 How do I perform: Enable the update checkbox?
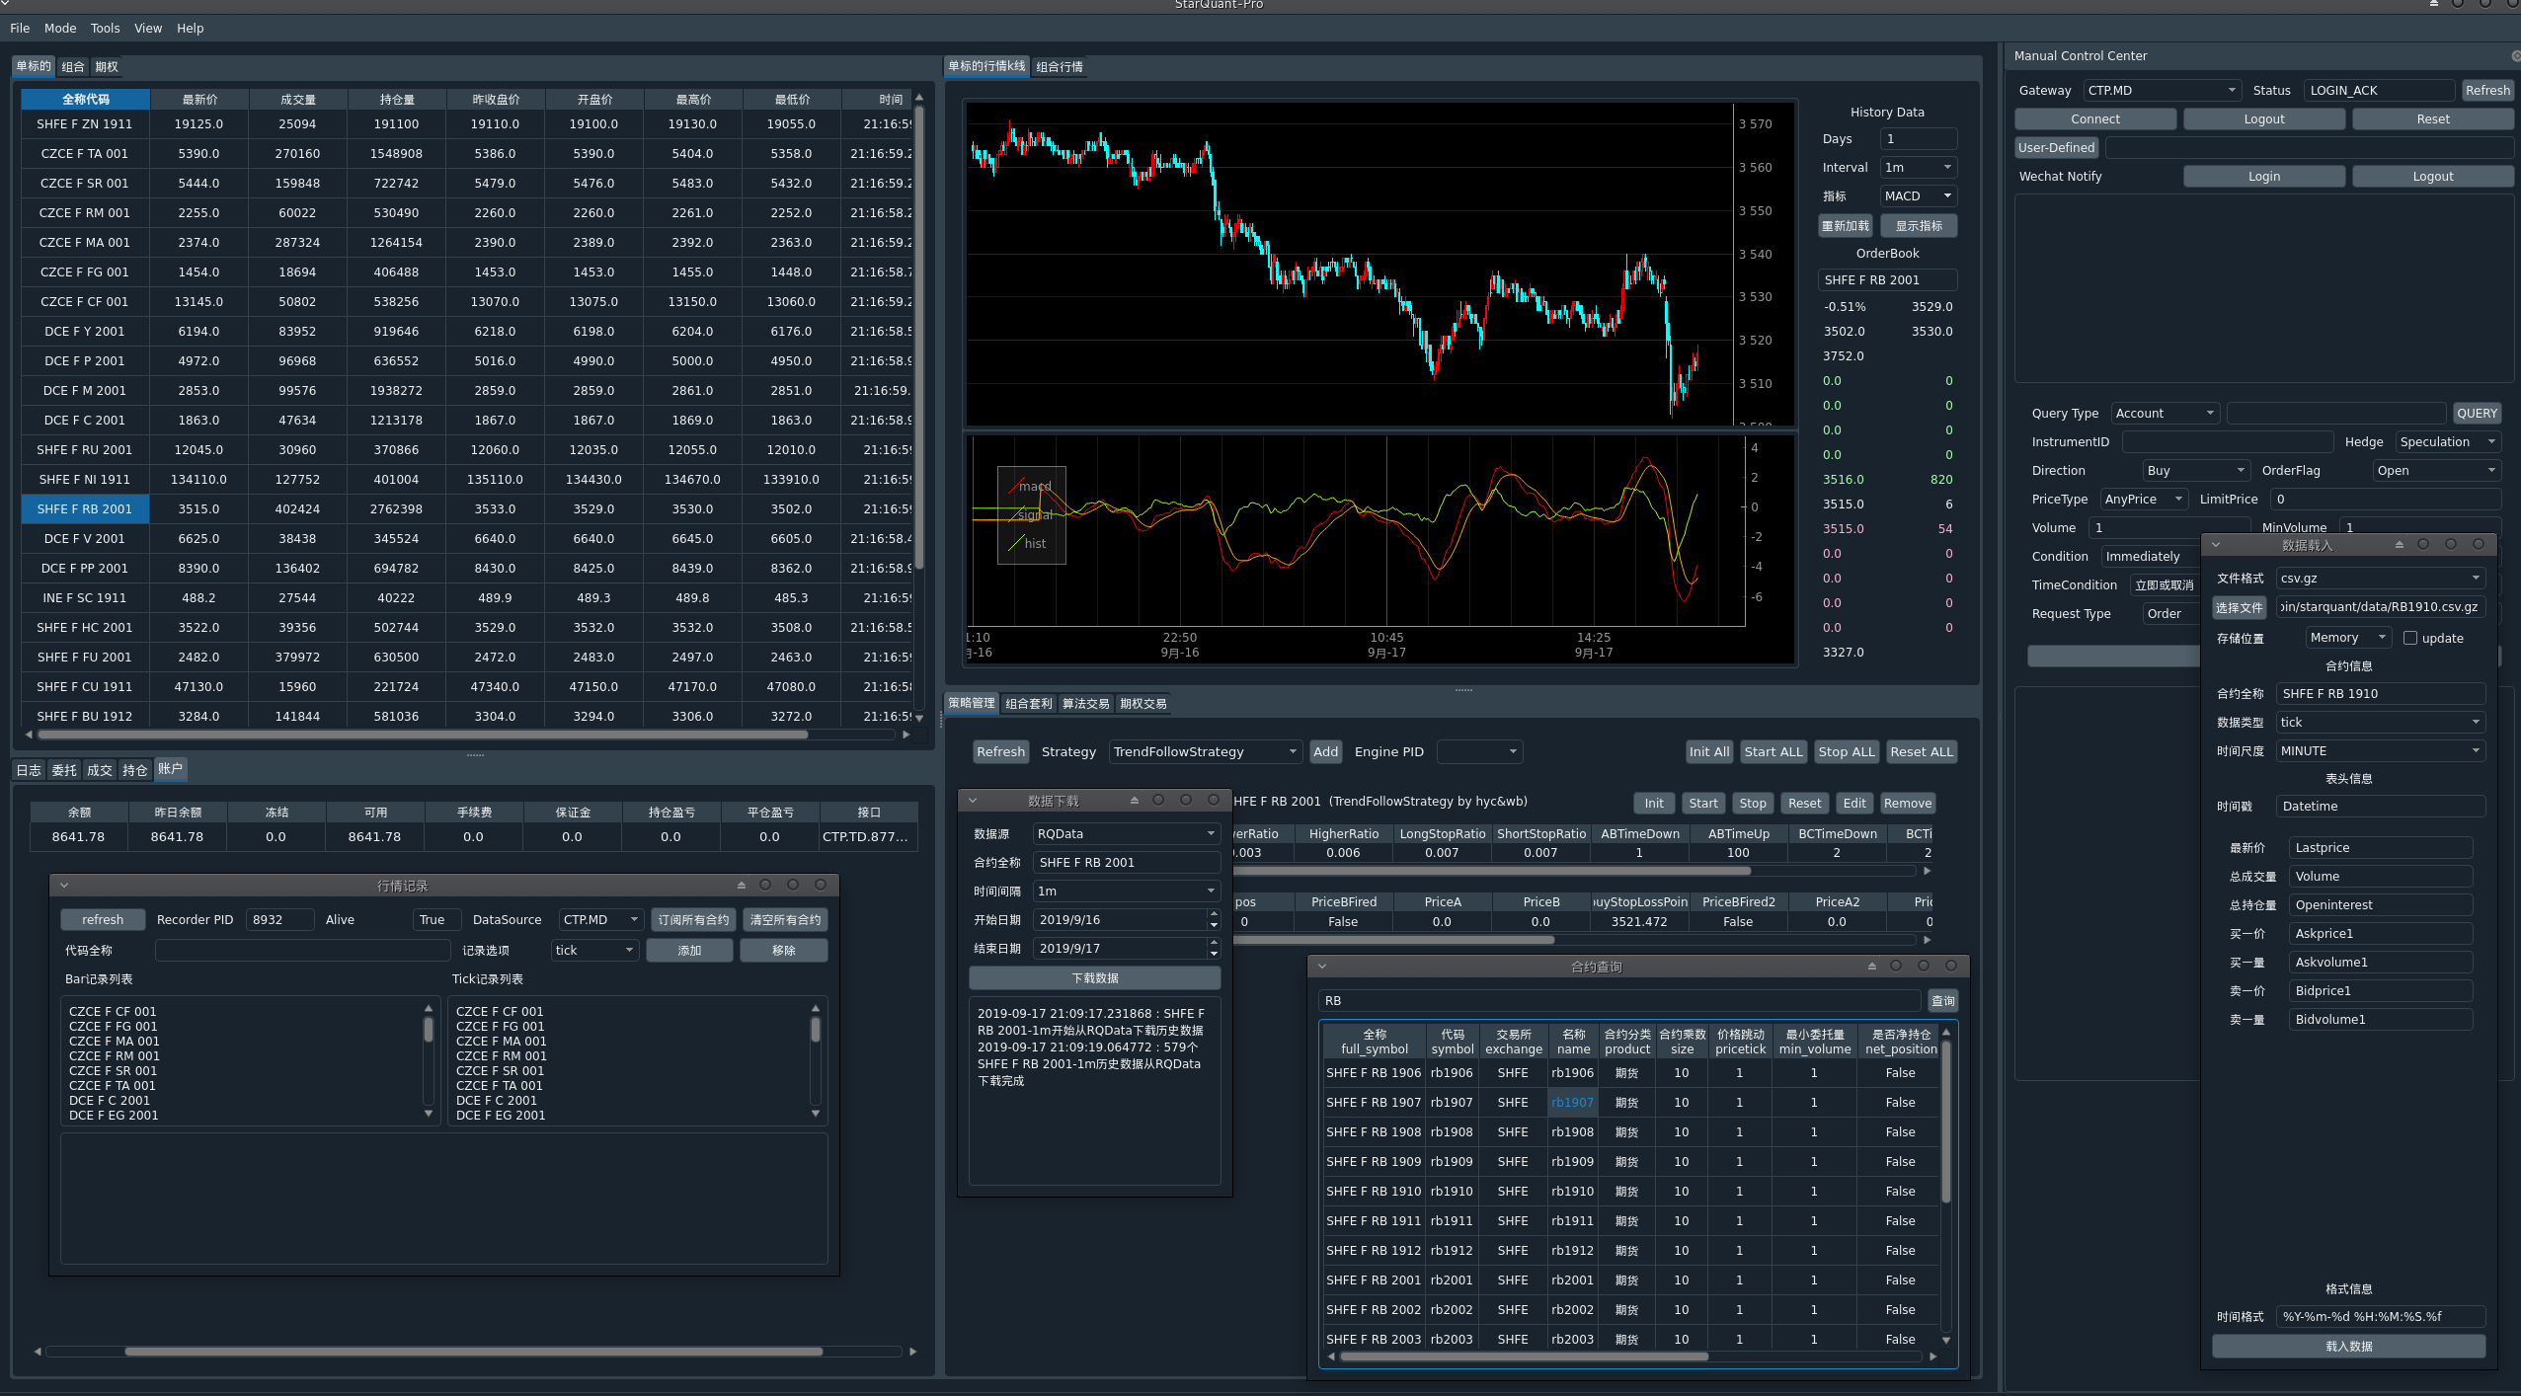[x=2410, y=638]
